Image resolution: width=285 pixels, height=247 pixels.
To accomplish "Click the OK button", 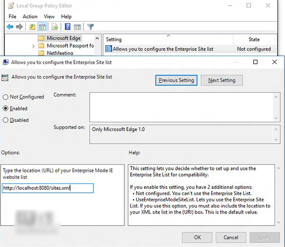I will tap(197, 237).
